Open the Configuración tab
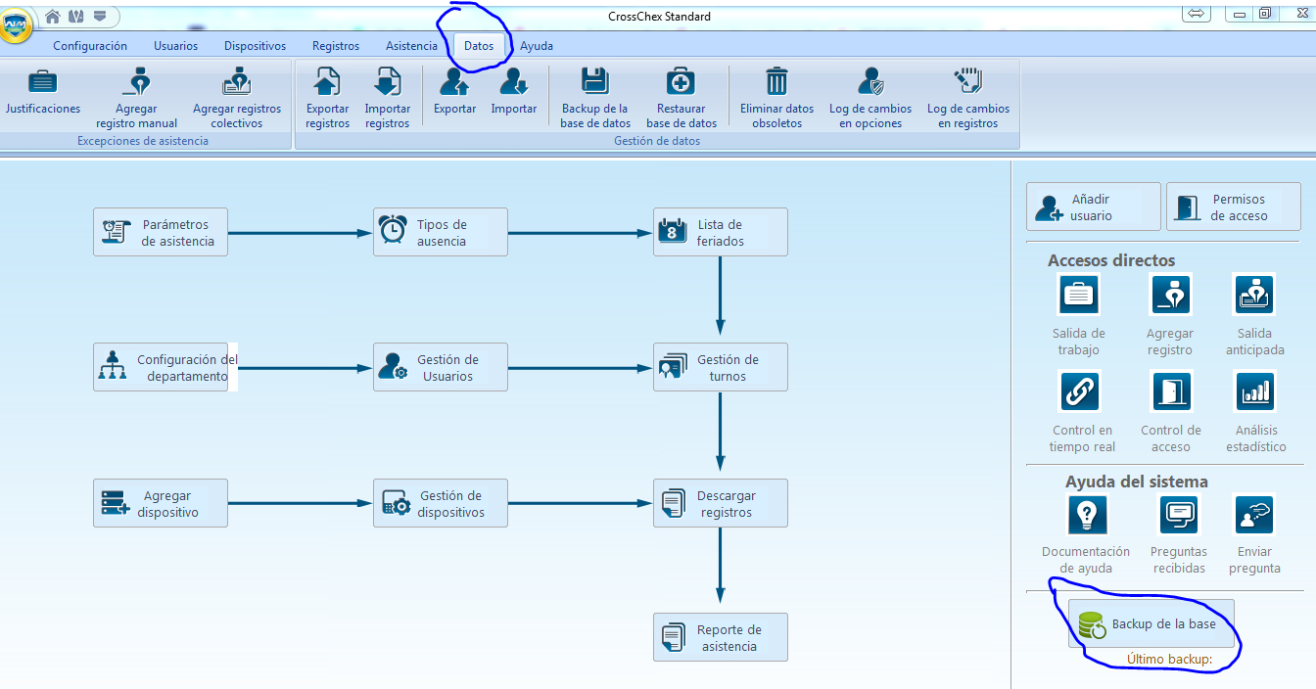 90,46
